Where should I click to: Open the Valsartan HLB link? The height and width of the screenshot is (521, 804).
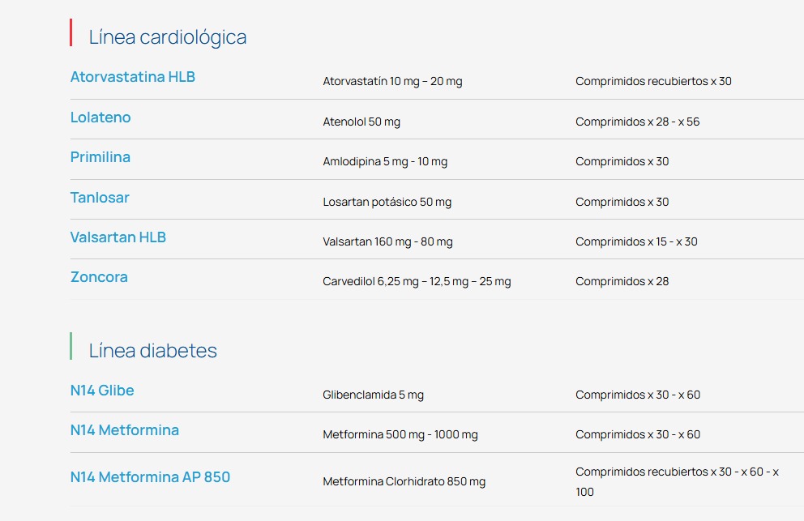[x=118, y=237]
